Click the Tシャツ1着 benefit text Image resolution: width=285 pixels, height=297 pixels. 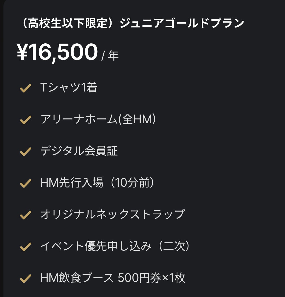coord(68,88)
